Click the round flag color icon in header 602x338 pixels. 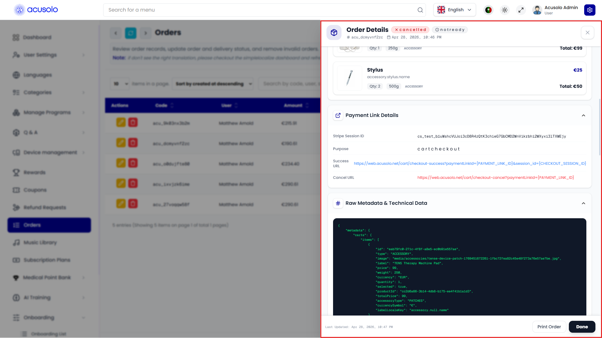pyautogui.click(x=488, y=10)
